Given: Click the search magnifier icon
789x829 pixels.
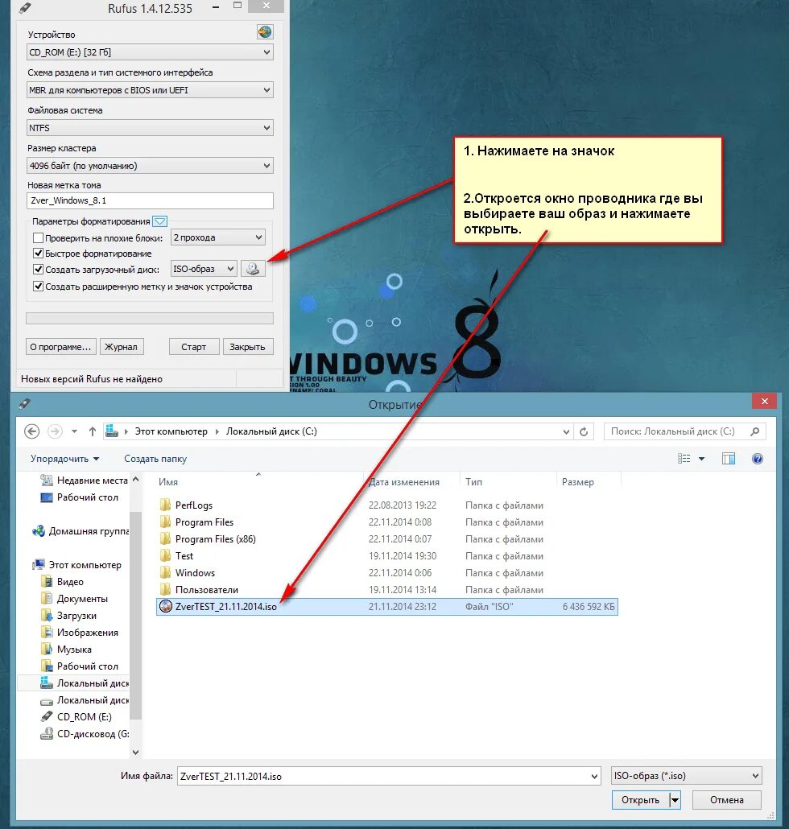Looking at the screenshot, I should [755, 431].
